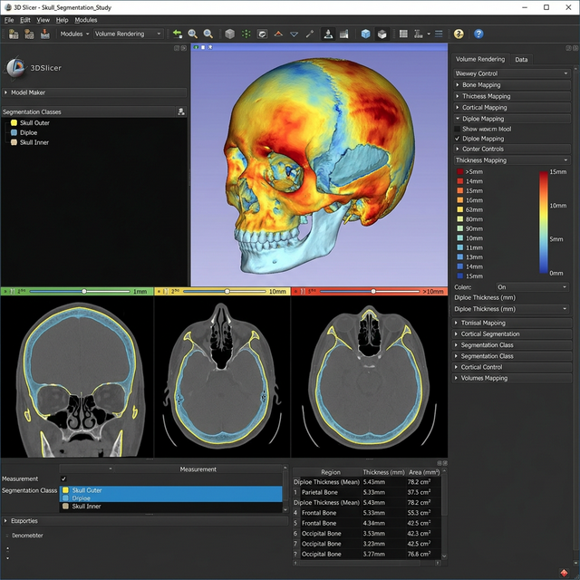Click the load data icon in toolbar
This screenshot has height=580, width=580.
coord(13,34)
